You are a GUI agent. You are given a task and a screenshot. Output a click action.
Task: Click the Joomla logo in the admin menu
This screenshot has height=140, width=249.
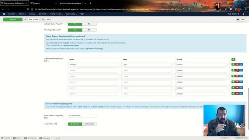[4, 14]
